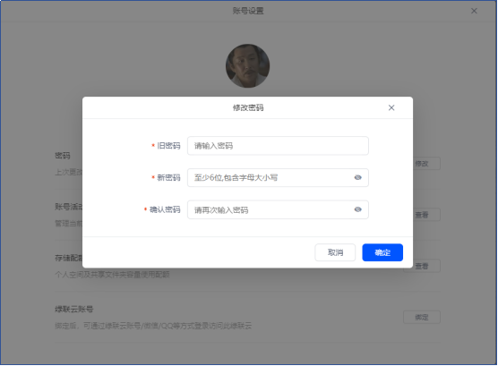Toggle visibility eye in 新密码 field
The image size is (498, 366).
pyautogui.click(x=357, y=177)
